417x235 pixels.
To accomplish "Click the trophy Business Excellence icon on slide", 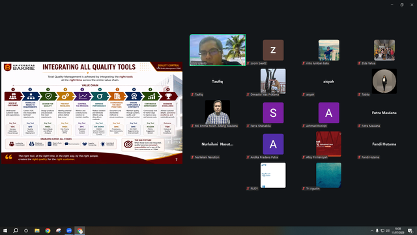I will coord(168,96).
